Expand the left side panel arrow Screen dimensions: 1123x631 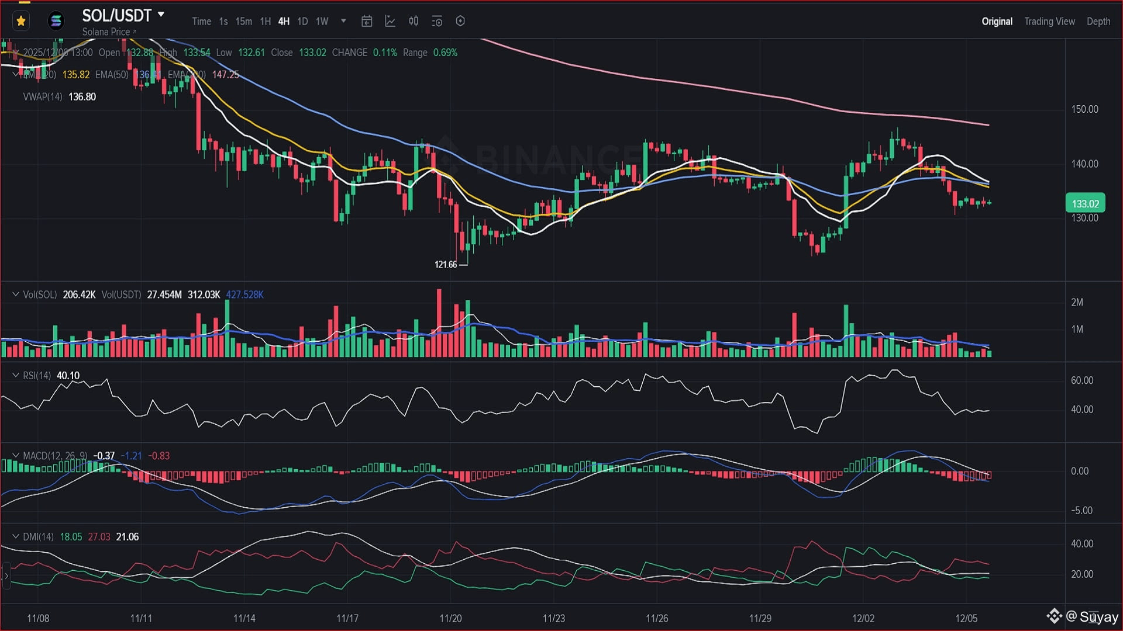tap(6, 576)
